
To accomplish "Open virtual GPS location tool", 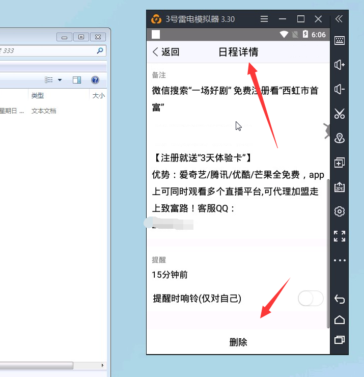I will 339,138.
